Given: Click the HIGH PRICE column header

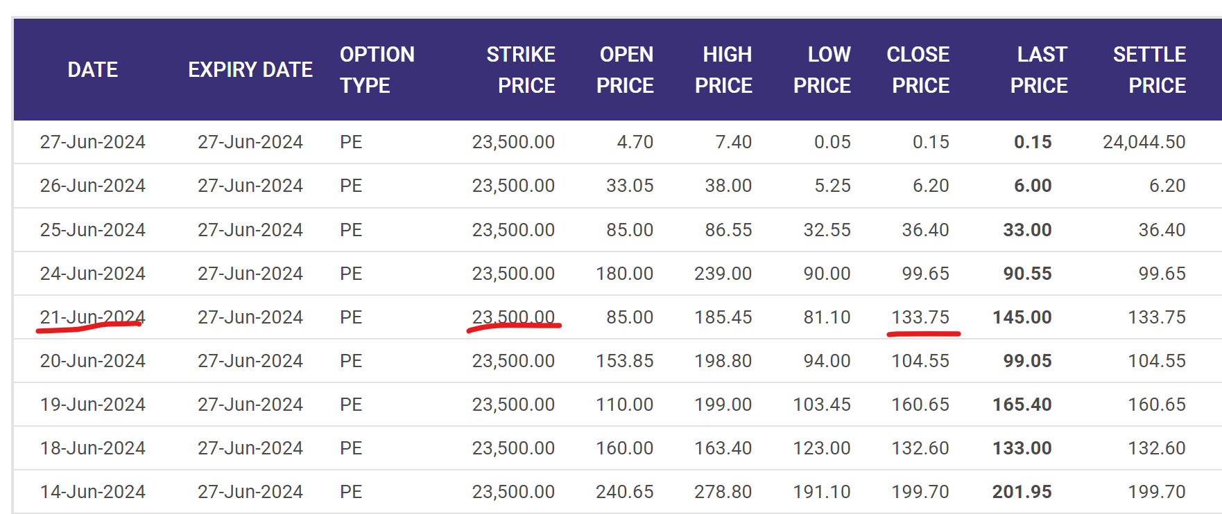Looking at the screenshot, I should pos(724,70).
